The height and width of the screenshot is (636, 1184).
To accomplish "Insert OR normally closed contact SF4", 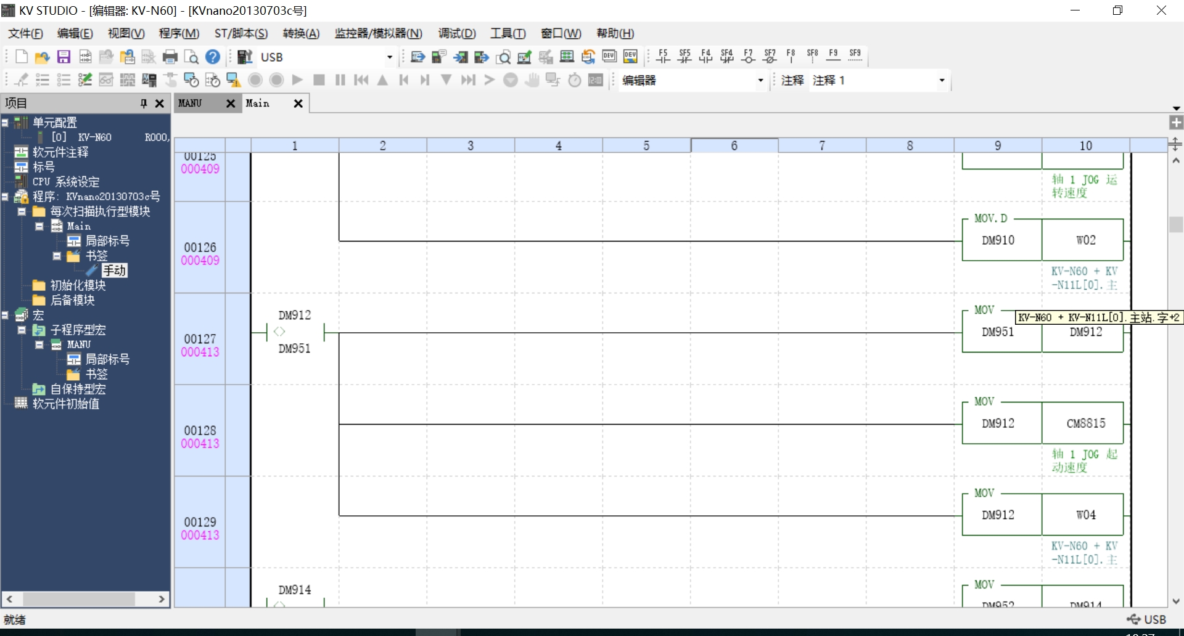I will (x=727, y=57).
